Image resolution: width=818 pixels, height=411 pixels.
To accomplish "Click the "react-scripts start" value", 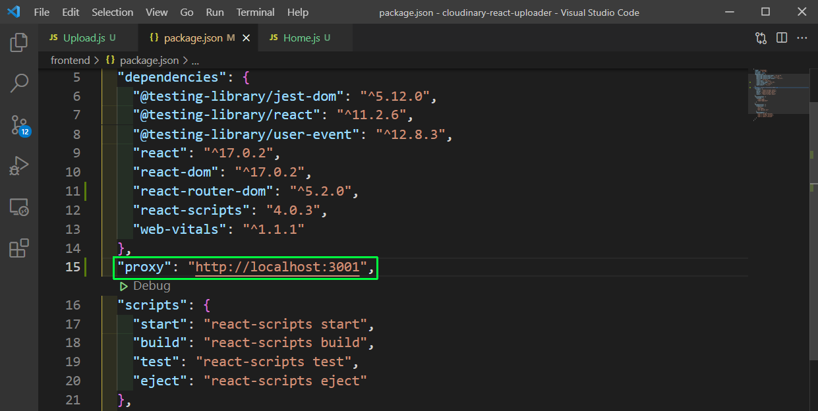I will click(x=285, y=324).
